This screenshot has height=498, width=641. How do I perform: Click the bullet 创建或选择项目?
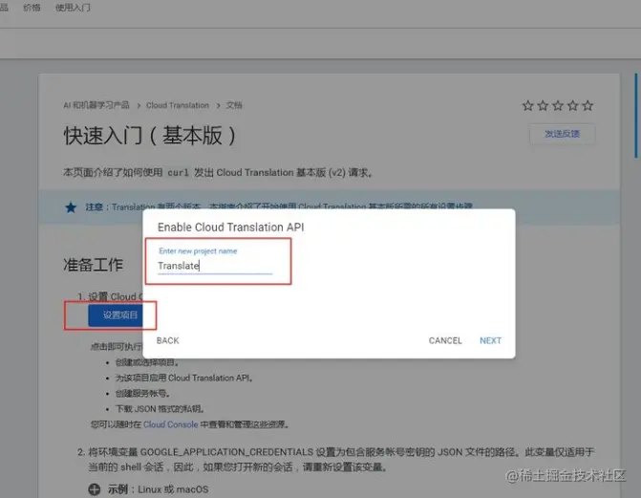click(147, 362)
